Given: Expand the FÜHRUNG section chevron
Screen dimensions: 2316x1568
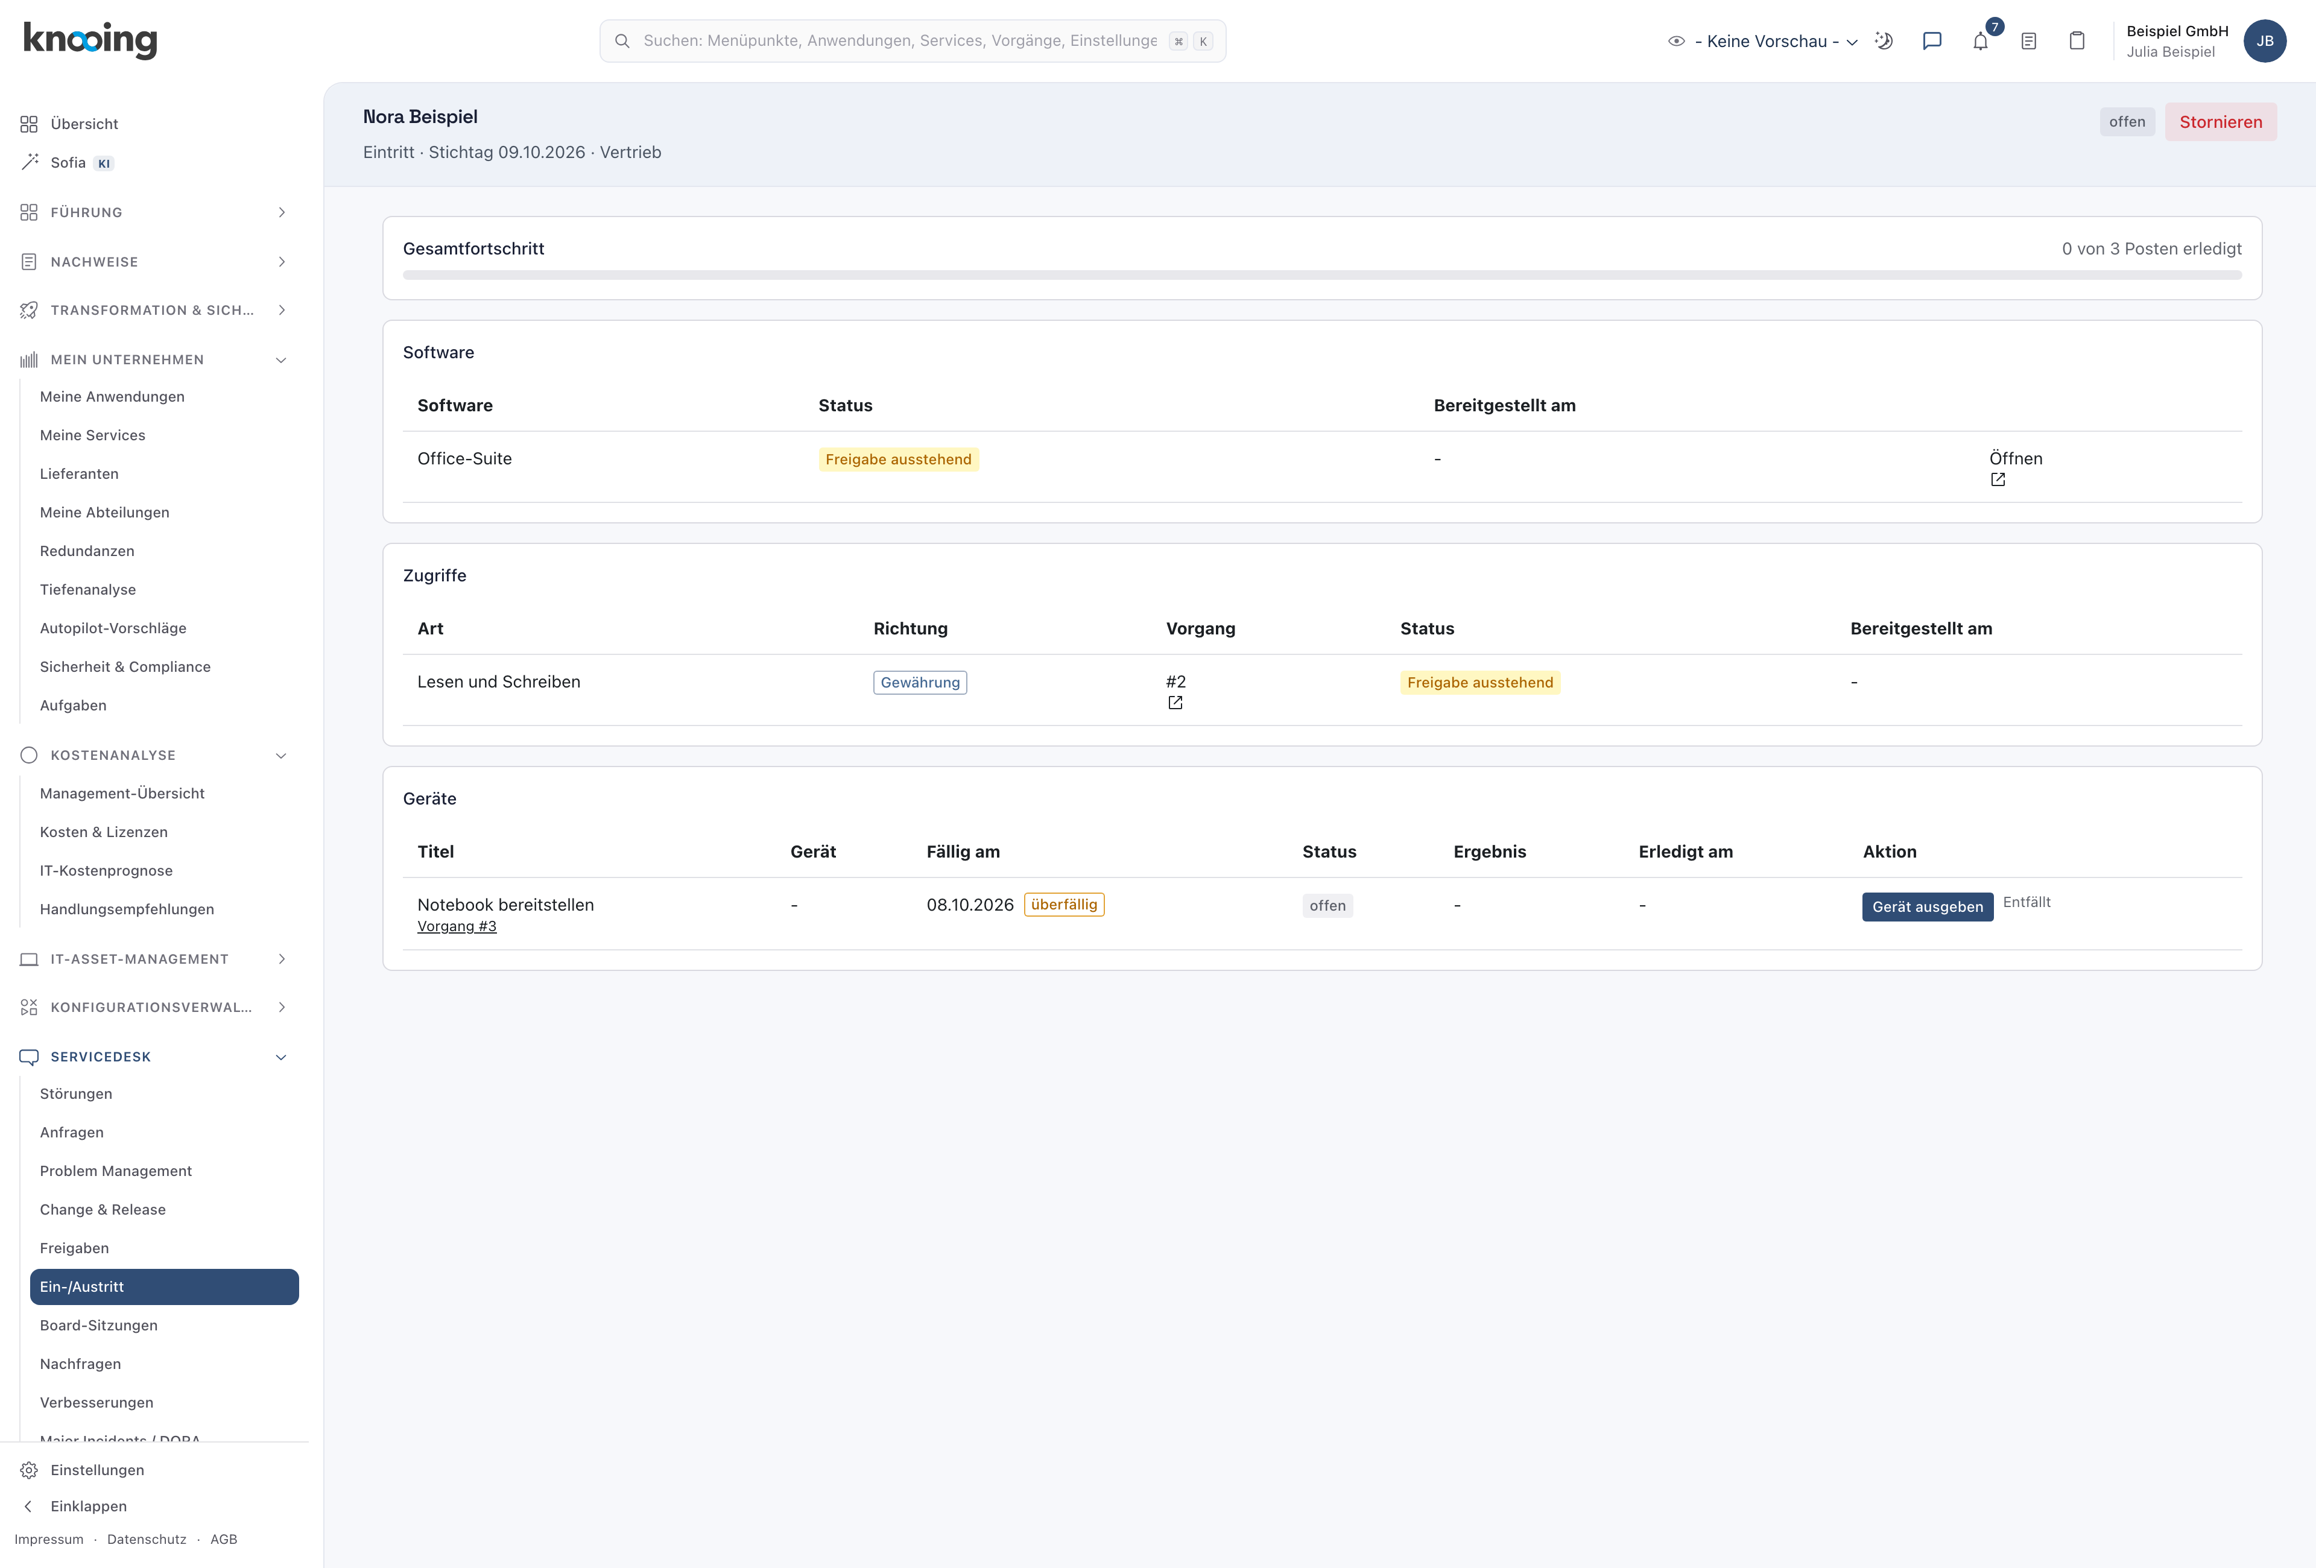Looking at the screenshot, I should click(282, 212).
